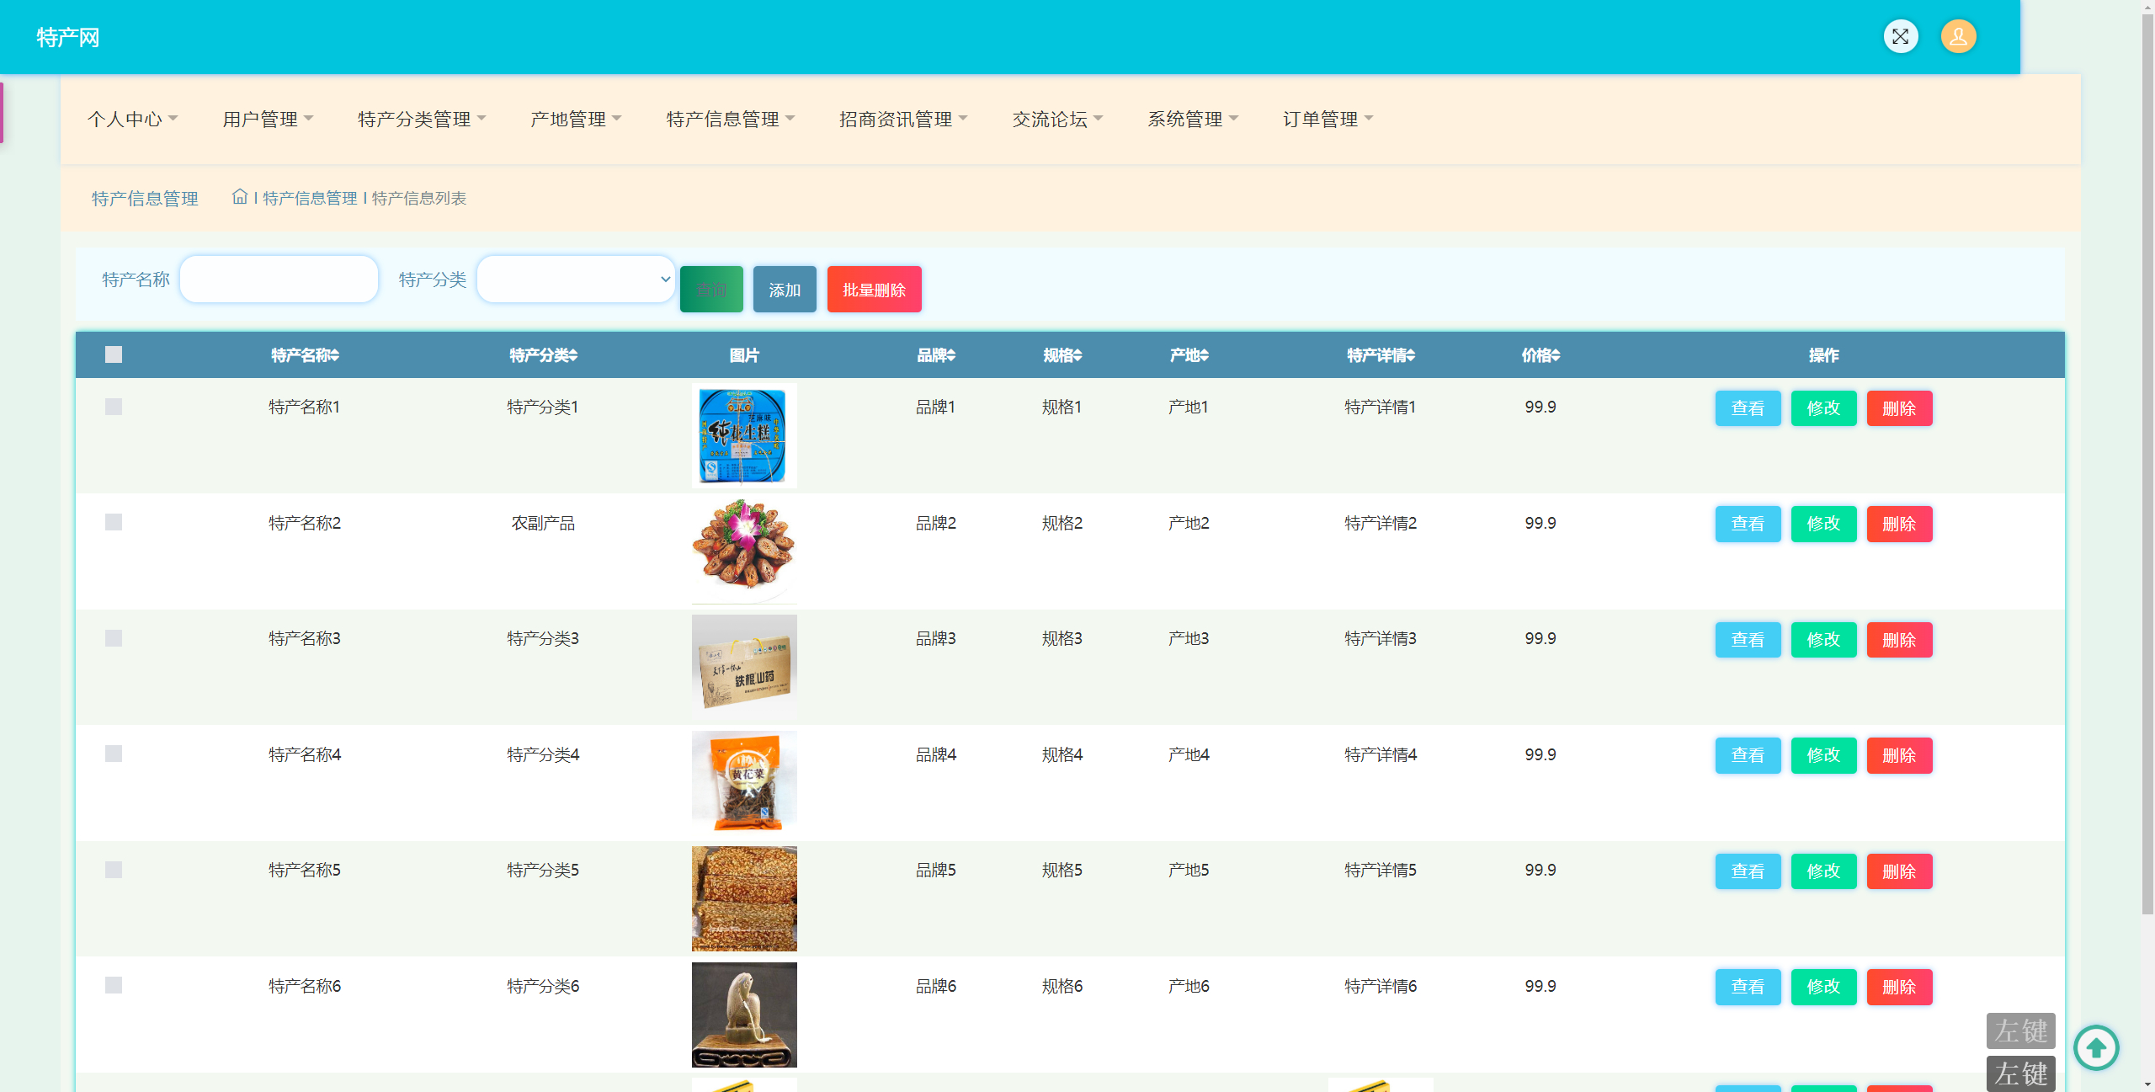Click the home icon in the breadcrumb
This screenshot has height=1092, width=2155.
(240, 197)
